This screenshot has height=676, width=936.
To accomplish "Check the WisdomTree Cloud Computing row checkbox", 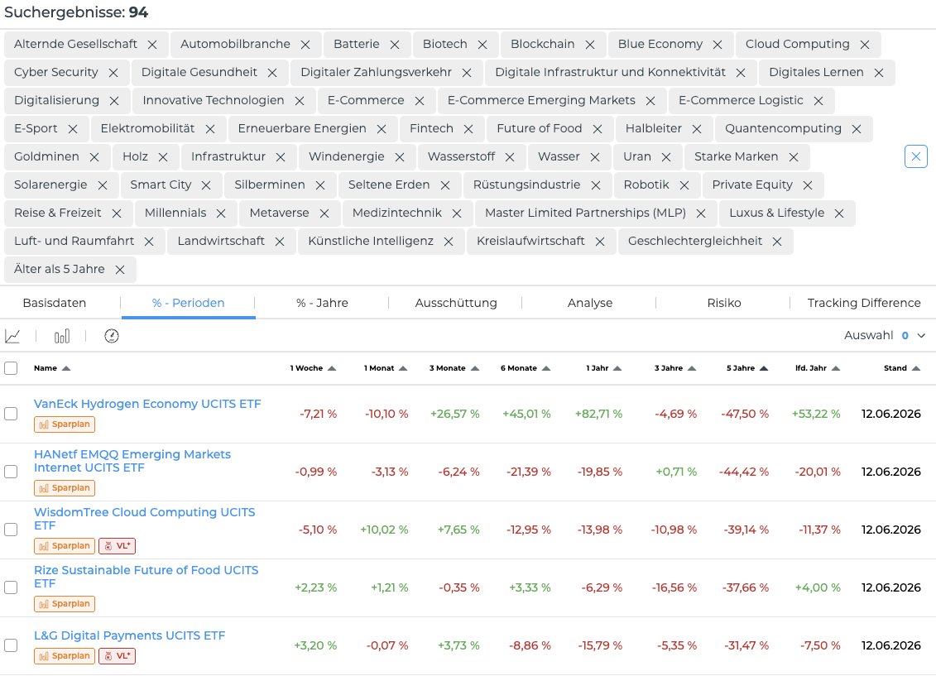I will coord(11,530).
